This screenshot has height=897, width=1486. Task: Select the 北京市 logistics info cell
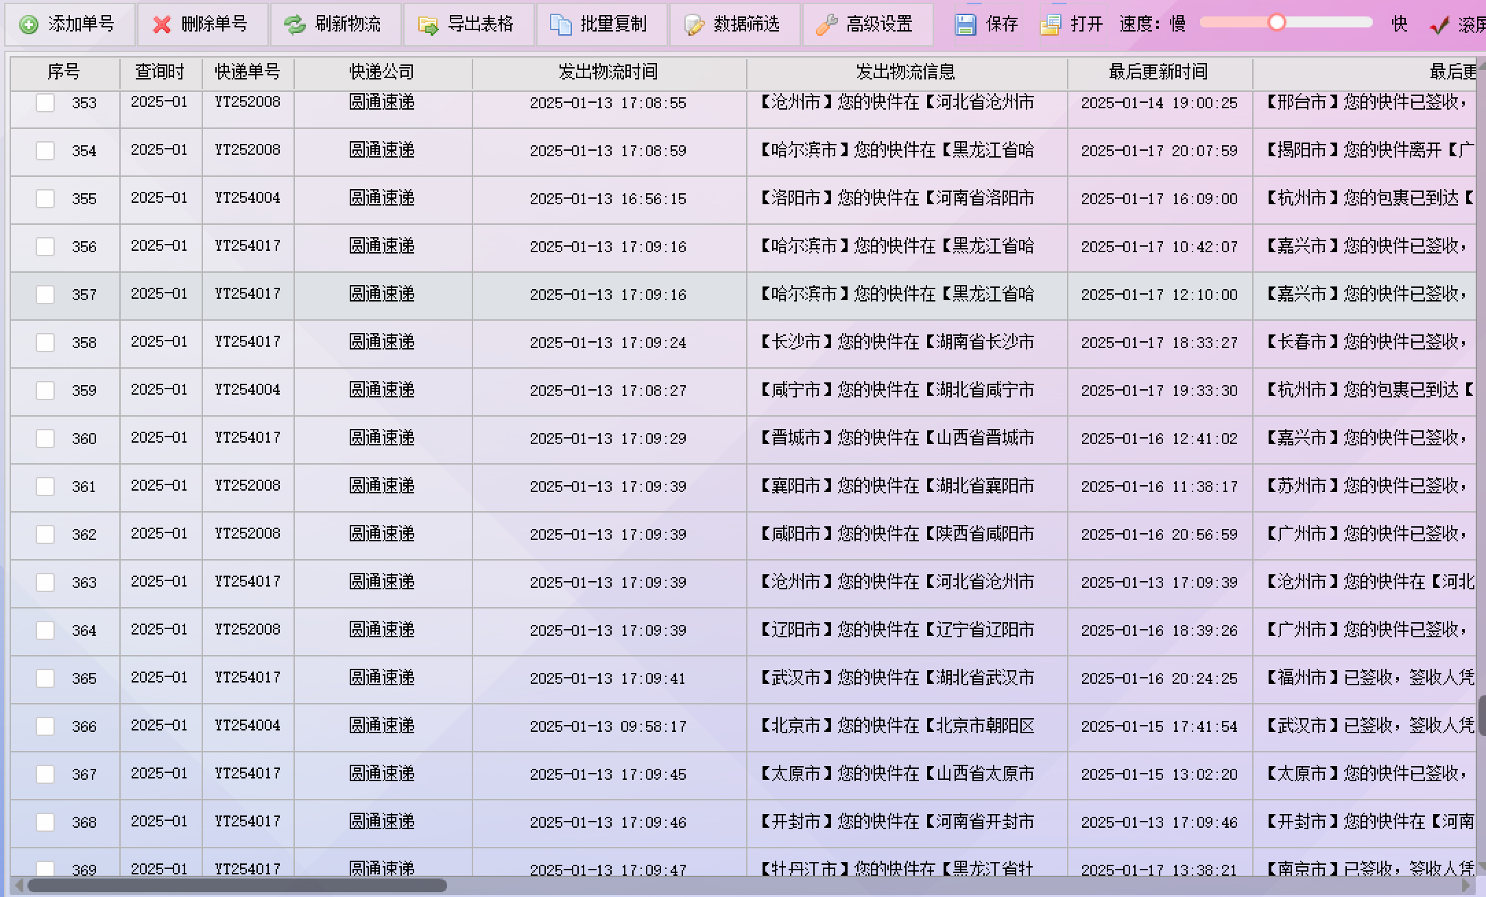[x=907, y=726]
